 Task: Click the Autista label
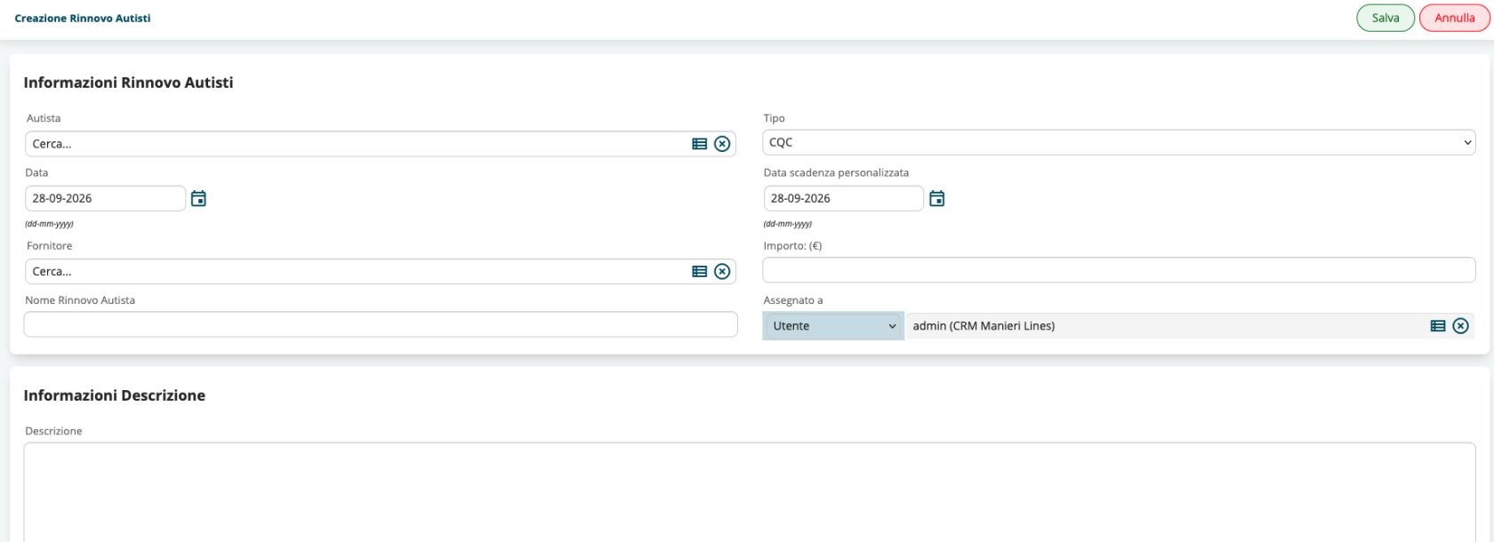[44, 118]
